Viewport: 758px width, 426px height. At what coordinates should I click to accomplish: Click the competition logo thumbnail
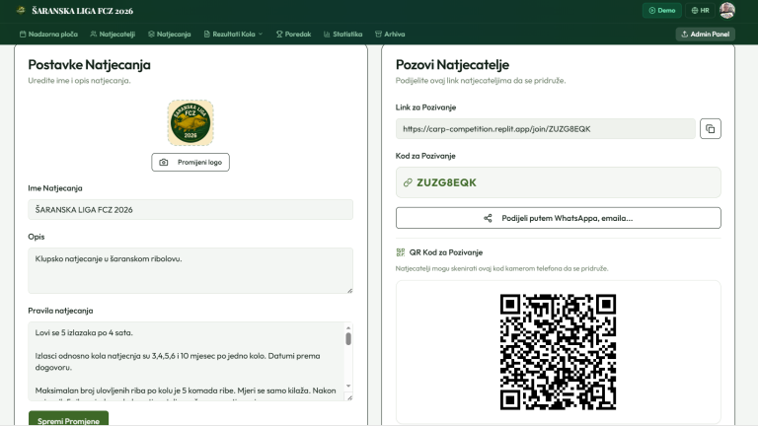pos(190,122)
